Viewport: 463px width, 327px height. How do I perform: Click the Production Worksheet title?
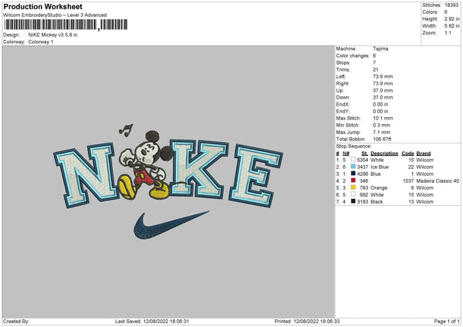point(42,6)
